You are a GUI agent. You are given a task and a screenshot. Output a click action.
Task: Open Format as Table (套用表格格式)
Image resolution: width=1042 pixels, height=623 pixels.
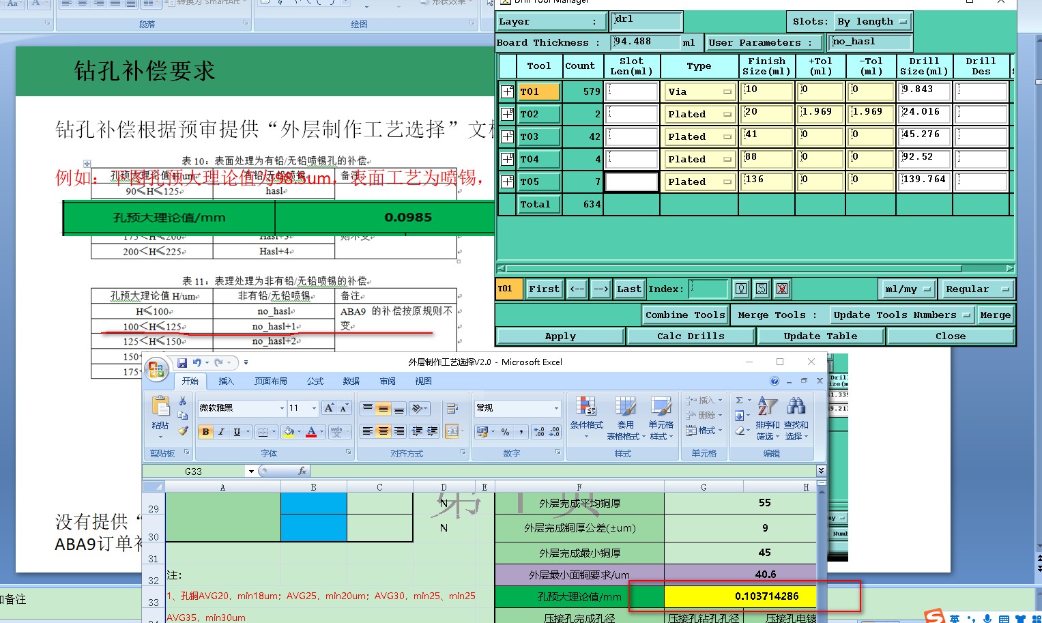(626, 418)
